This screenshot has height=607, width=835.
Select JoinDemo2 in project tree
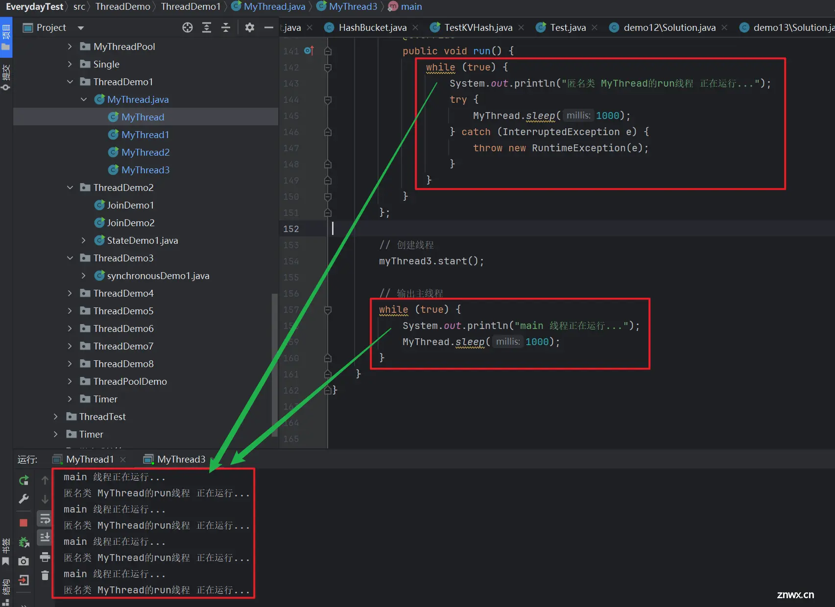pyautogui.click(x=131, y=223)
